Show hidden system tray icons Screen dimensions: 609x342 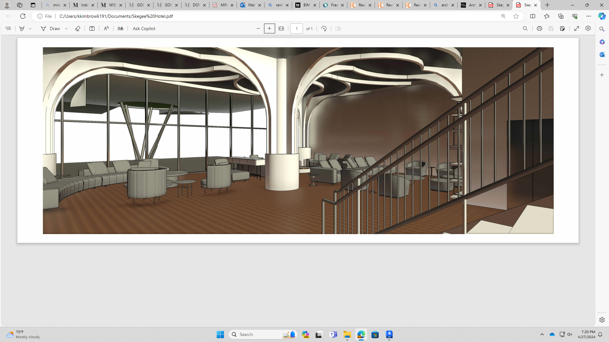[542, 334]
